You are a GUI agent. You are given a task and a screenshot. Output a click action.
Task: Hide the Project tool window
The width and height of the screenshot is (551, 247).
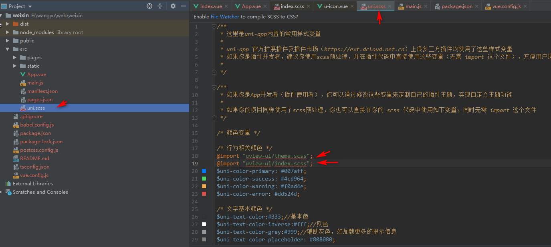coord(184,6)
